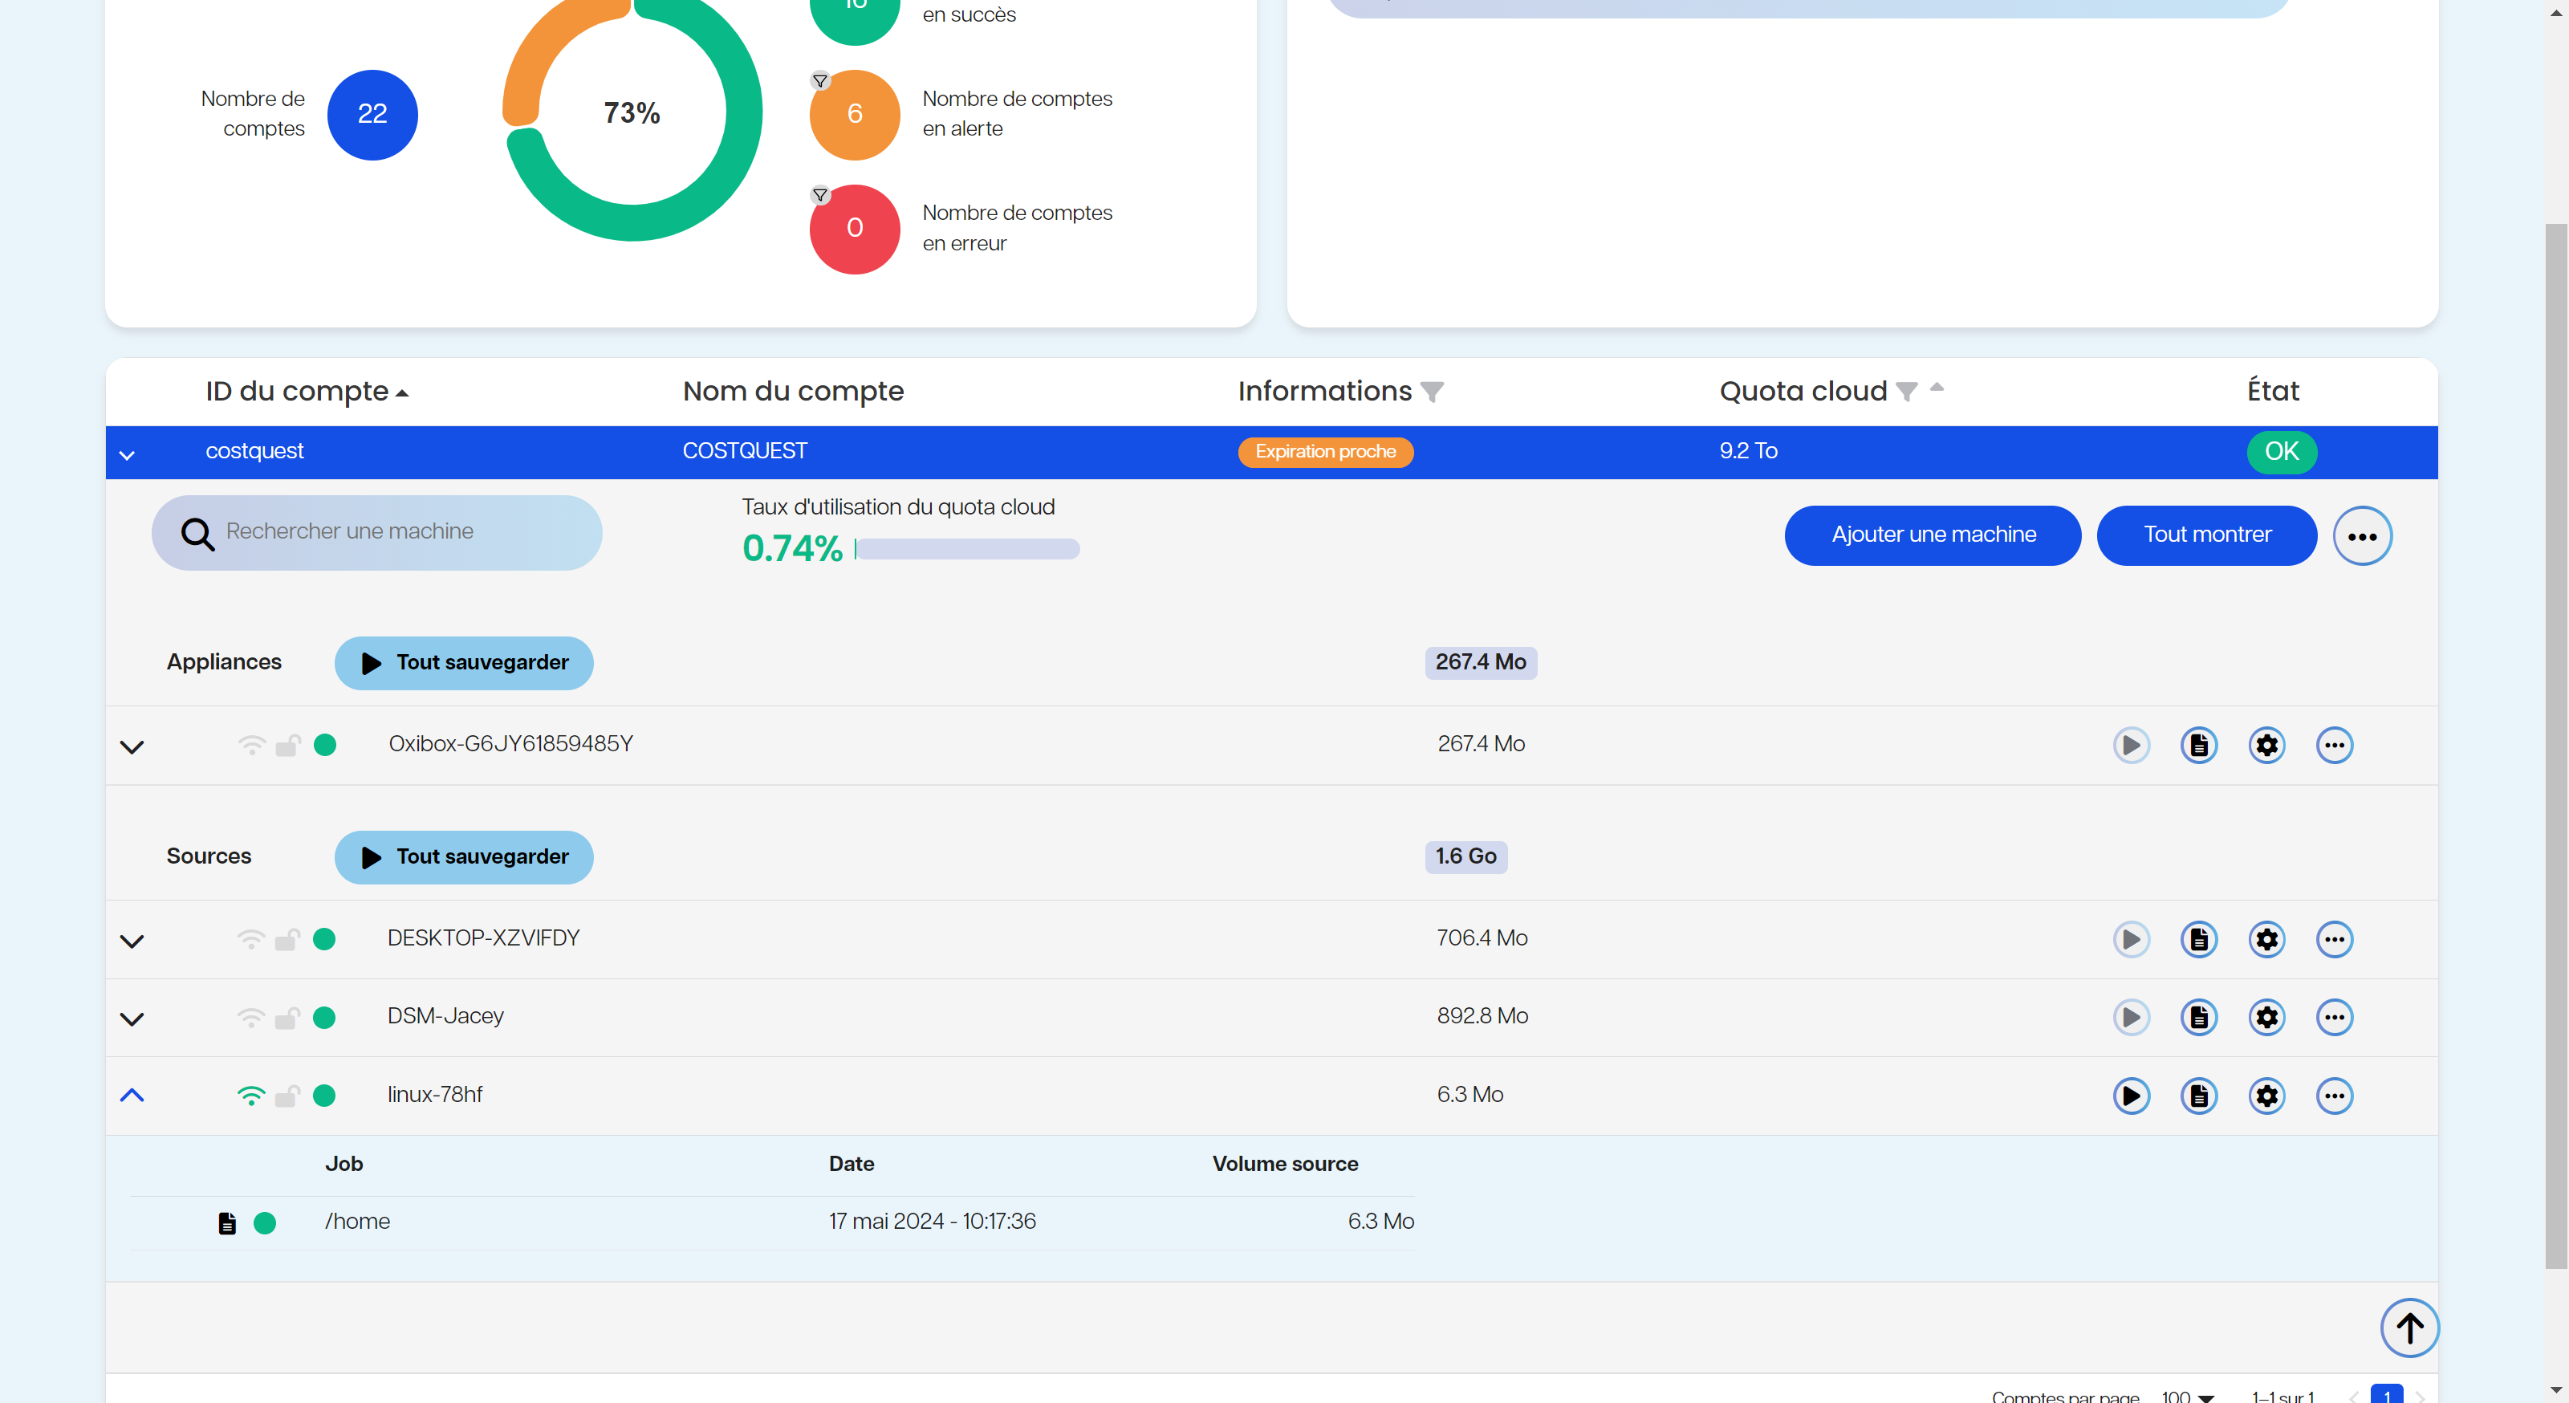The width and height of the screenshot is (2569, 1403).
Task: Collapse the costquest account row
Action: click(x=127, y=455)
